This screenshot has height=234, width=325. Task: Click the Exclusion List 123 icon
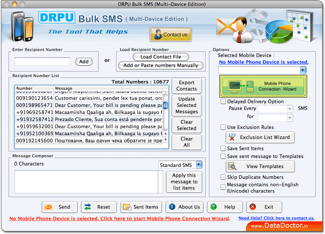[232, 137]
